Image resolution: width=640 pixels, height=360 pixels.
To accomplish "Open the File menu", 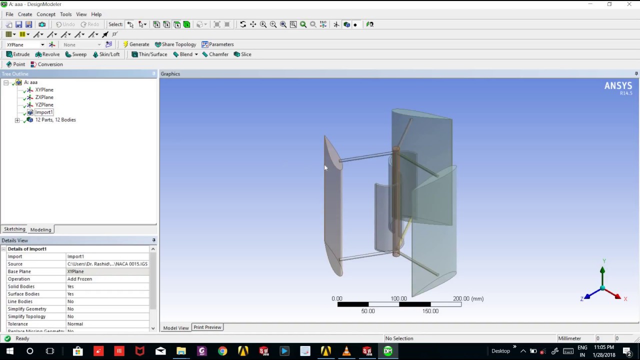I will coord(9,14).
